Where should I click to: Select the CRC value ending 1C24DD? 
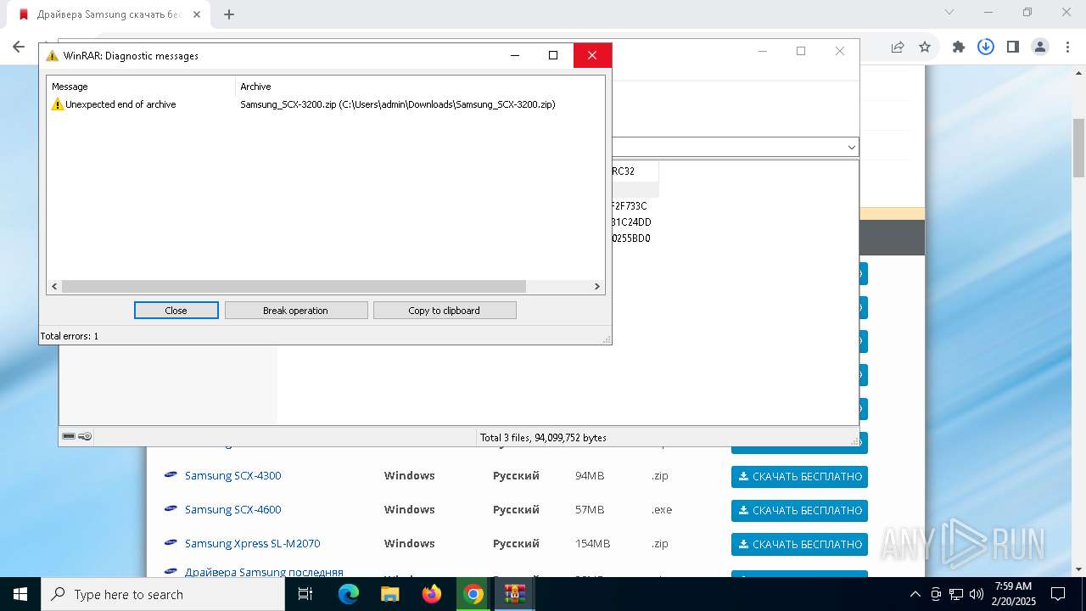pyautogui.click(x=630, y=222)
